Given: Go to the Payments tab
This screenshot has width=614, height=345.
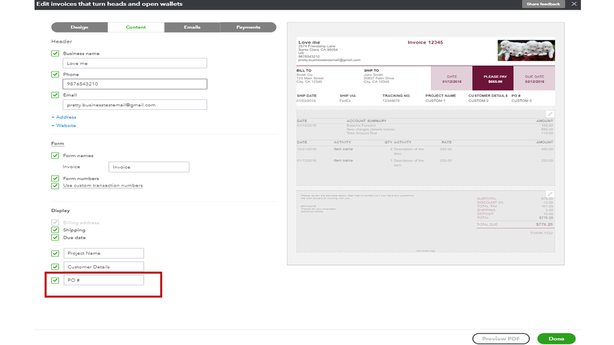Looking at the screenshot, I should 248,27.
